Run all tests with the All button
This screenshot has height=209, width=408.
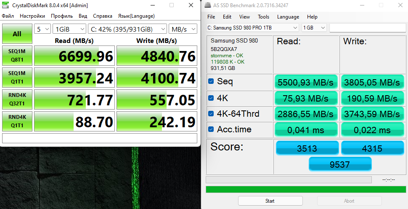17,34
